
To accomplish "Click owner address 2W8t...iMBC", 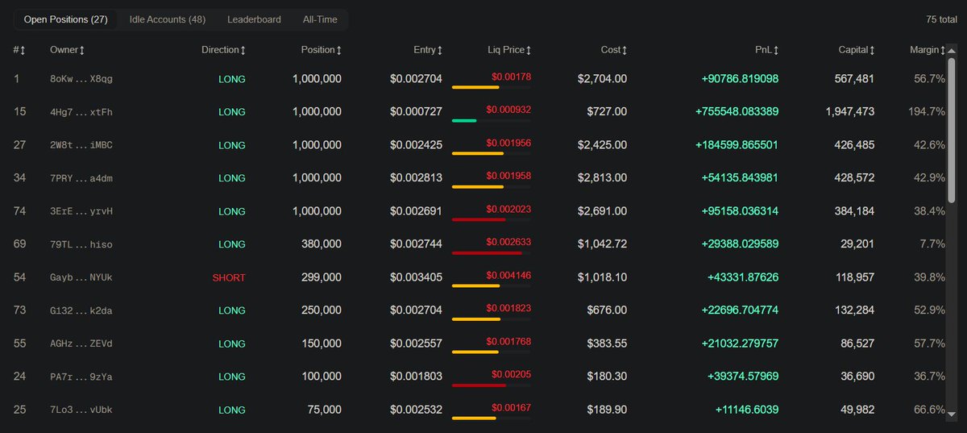I will [81, 145].
